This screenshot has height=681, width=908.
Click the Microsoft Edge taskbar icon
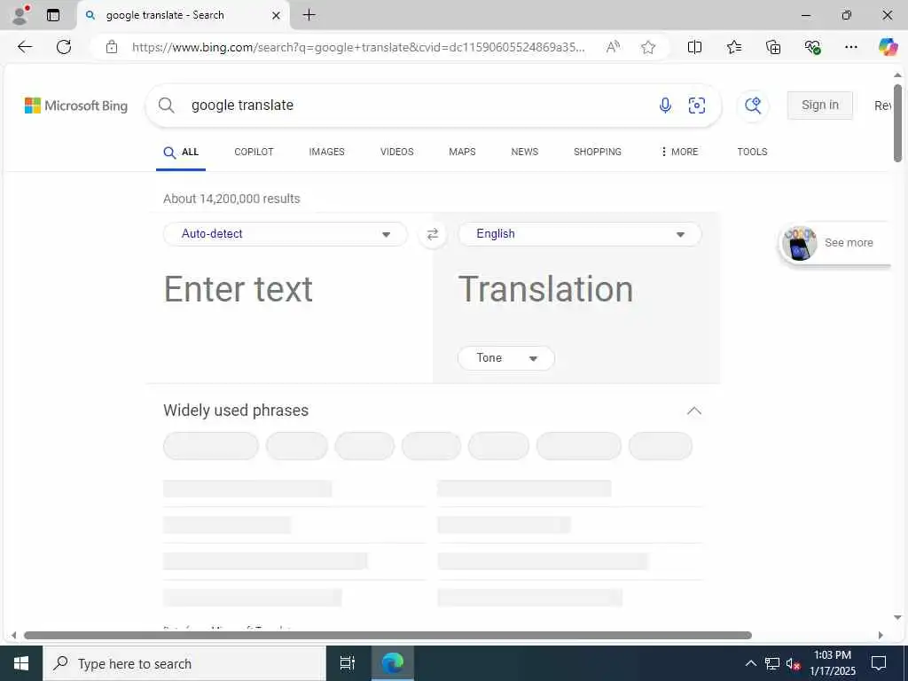[x=393, y=663]
